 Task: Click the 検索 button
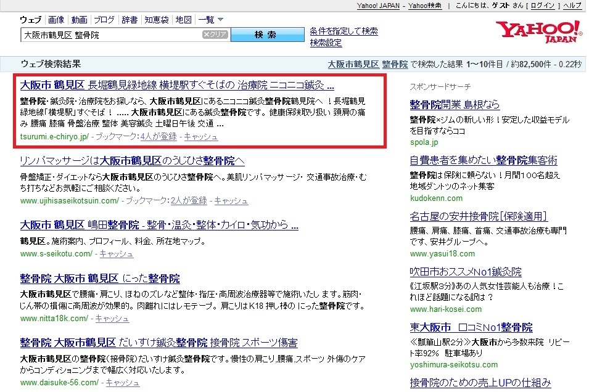coord(267,35)
